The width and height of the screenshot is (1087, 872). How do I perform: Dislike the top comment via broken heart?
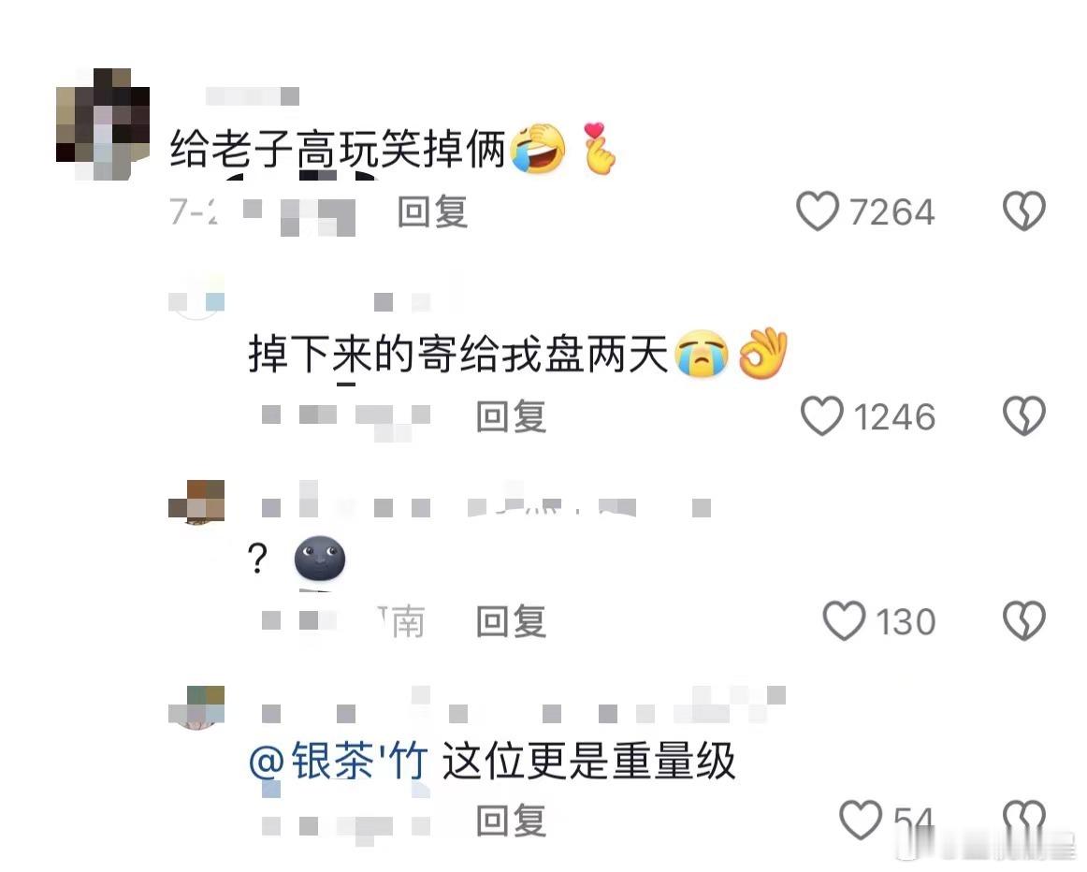(x=1024, y=211)
